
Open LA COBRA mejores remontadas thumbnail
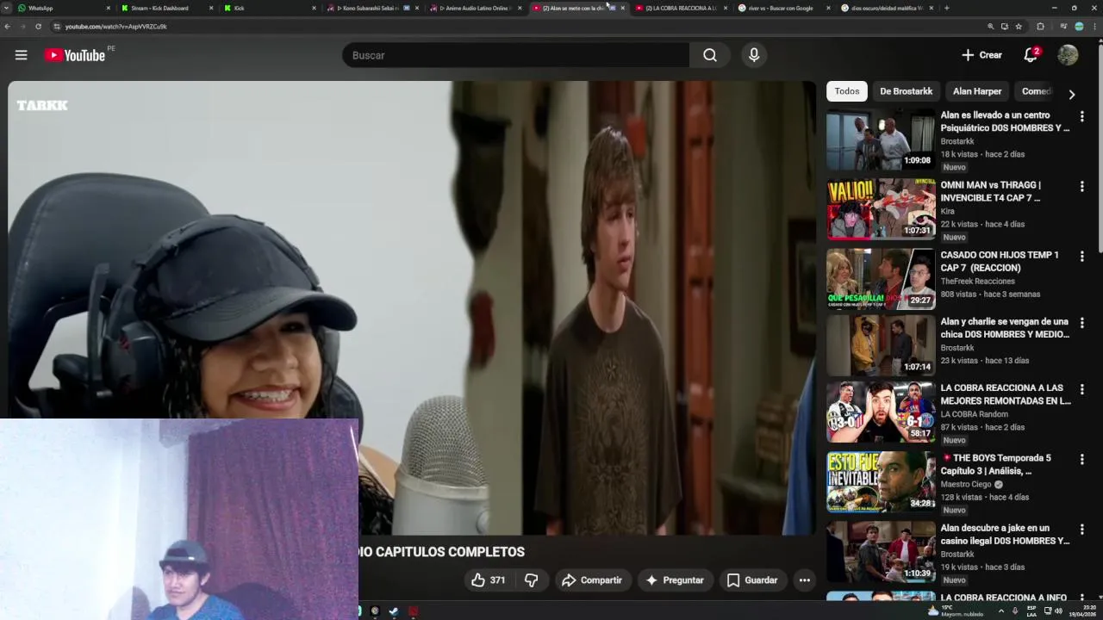tap(881, 412)
